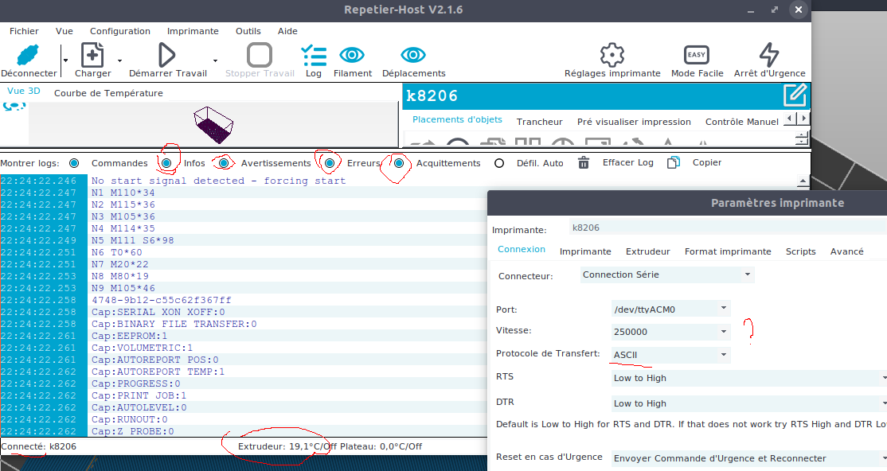Switch to Courbe de Température tab
The height and width of the screenshot is (471, 887).
[108, 93]
